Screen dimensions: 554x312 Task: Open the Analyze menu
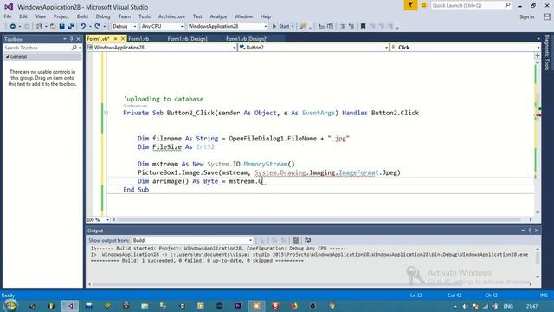coord(218,16)
